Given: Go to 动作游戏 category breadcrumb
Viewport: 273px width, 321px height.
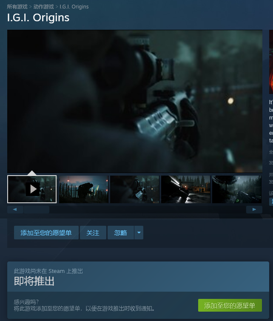Looking at the screenshot, I should (x=43, y=7).
